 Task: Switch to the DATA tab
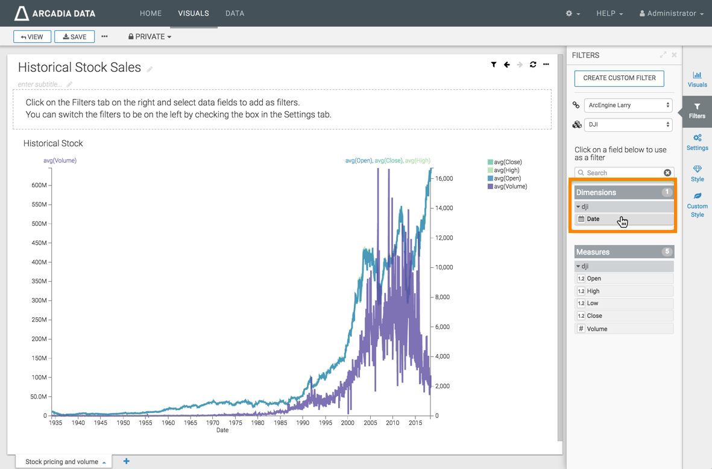tap(235, 13)
